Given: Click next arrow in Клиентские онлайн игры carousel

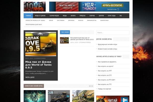Looking at the screenshot, I should [x=92, y=86].
